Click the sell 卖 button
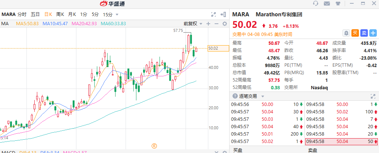The image size is (379, 153). [x=364, y=33]
